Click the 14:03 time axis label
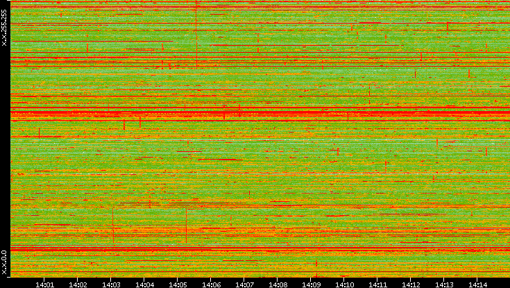This screenshot has width=510, height=288. 111,285
